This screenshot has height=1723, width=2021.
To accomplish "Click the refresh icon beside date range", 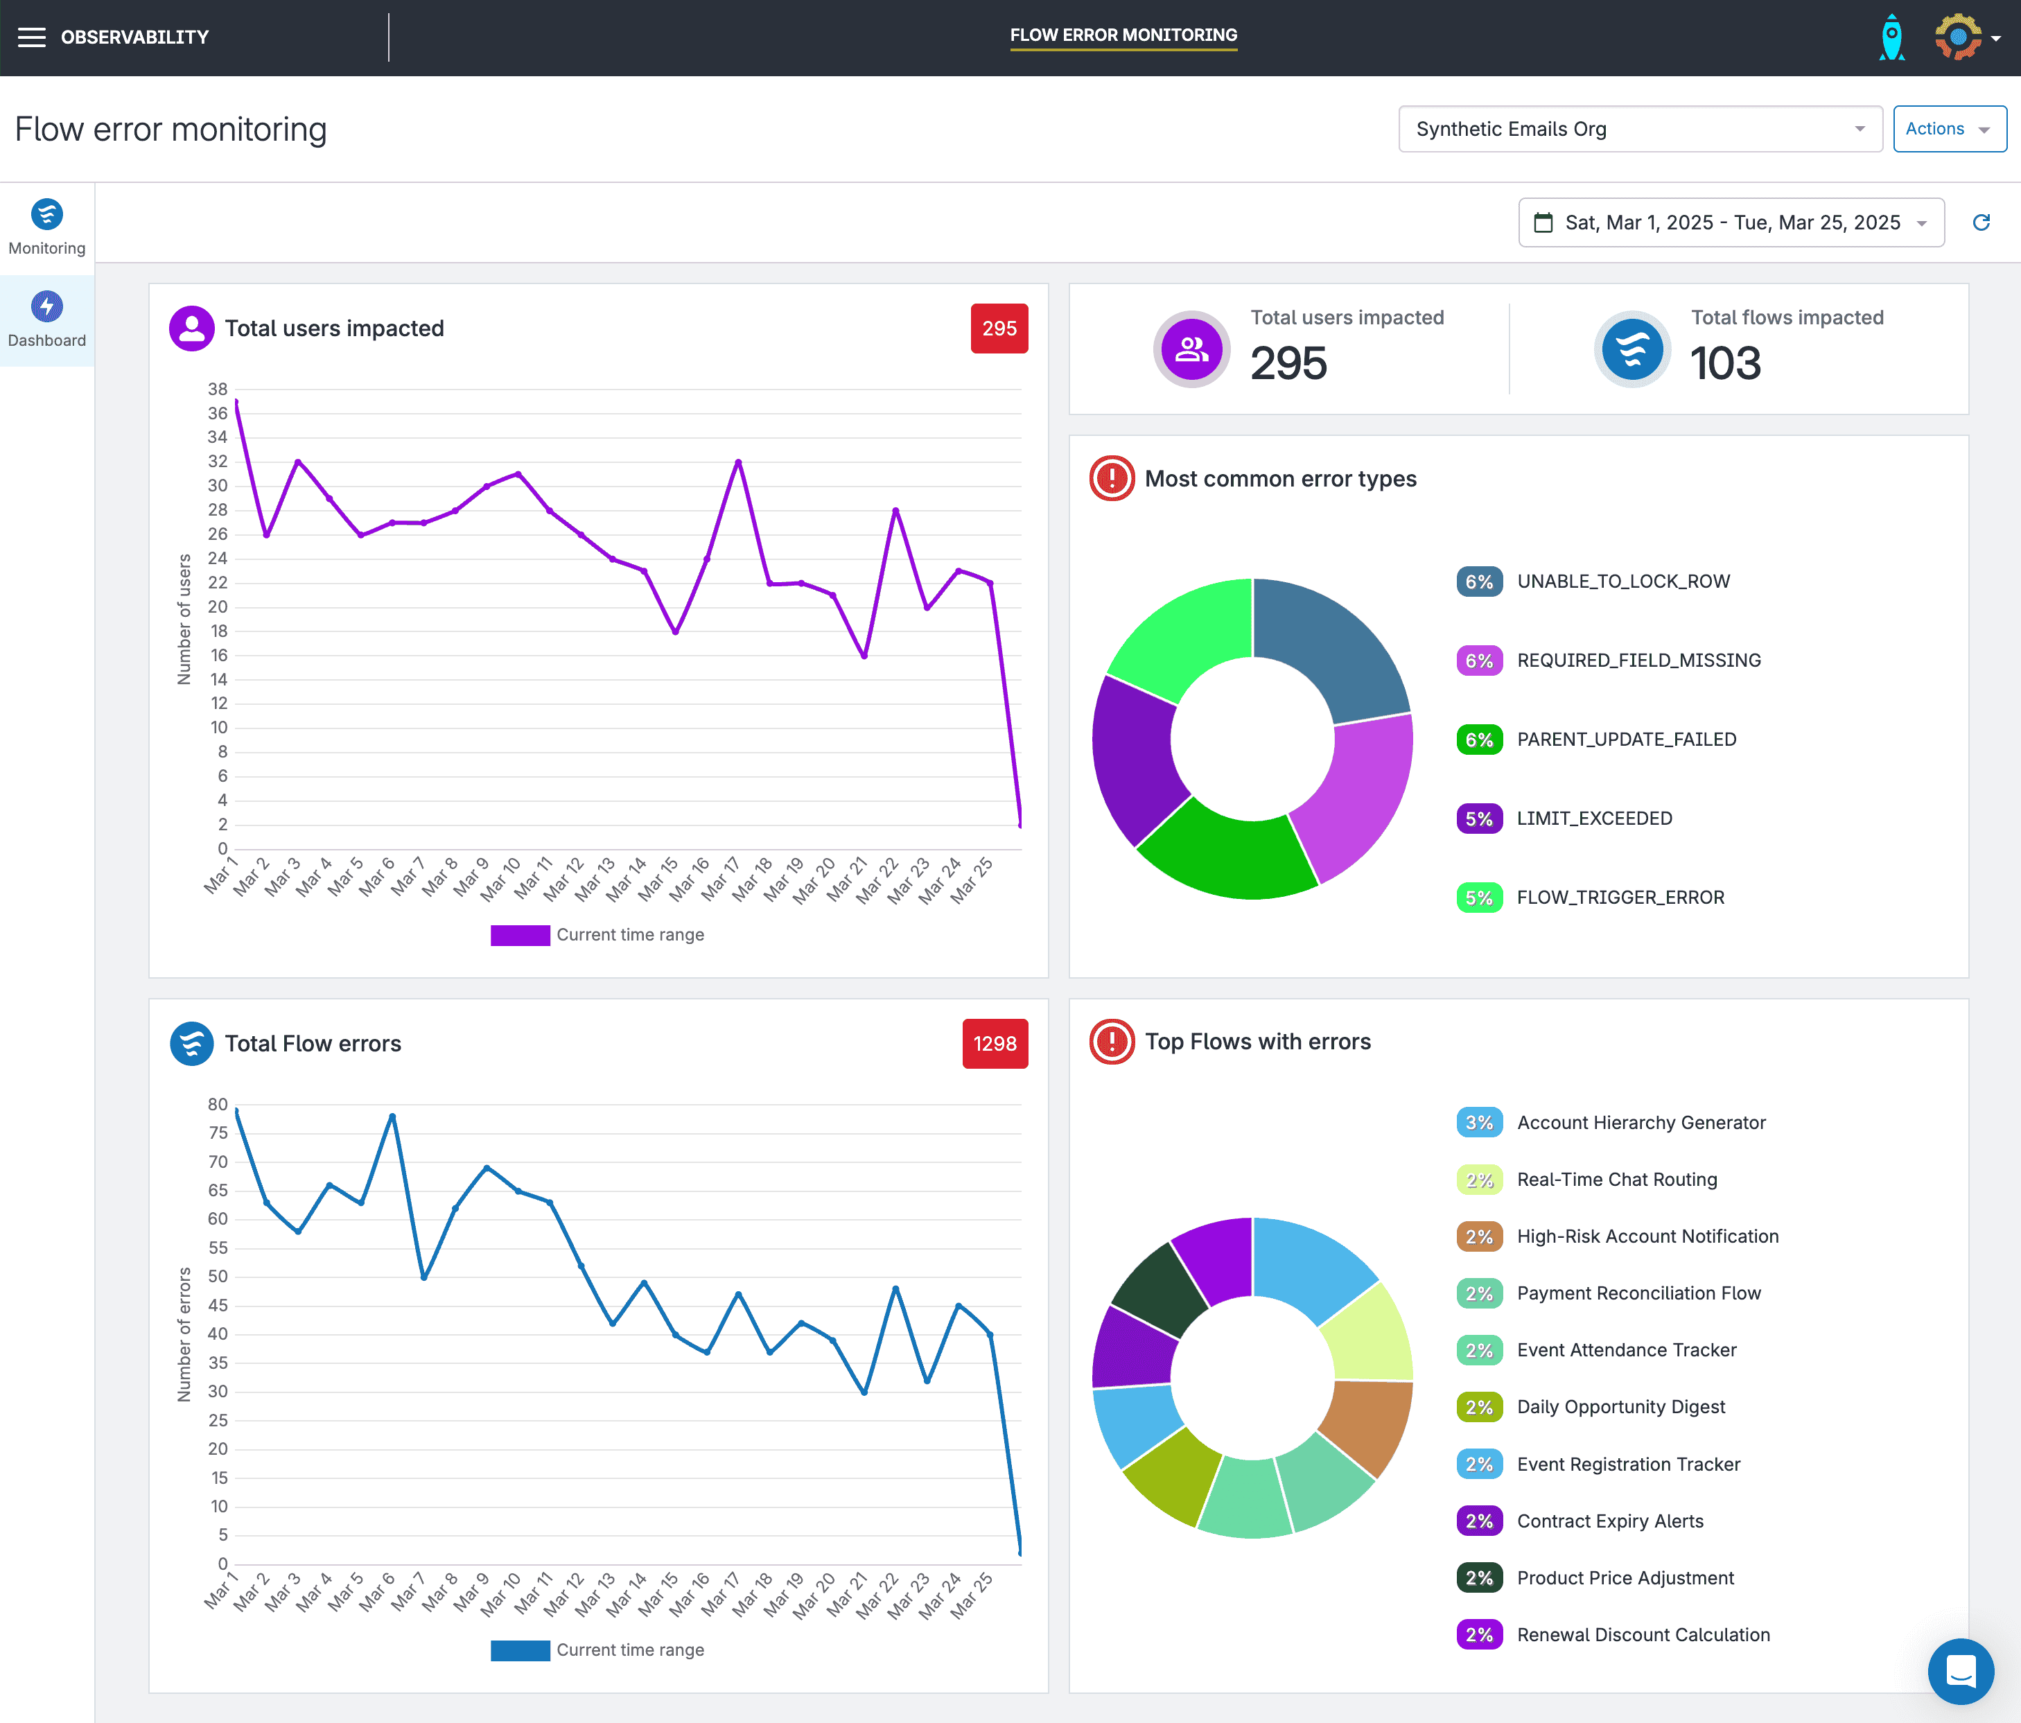I will 1981,222.
